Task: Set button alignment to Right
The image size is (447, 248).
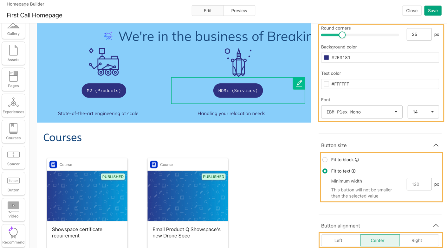Action: point(419,240)
